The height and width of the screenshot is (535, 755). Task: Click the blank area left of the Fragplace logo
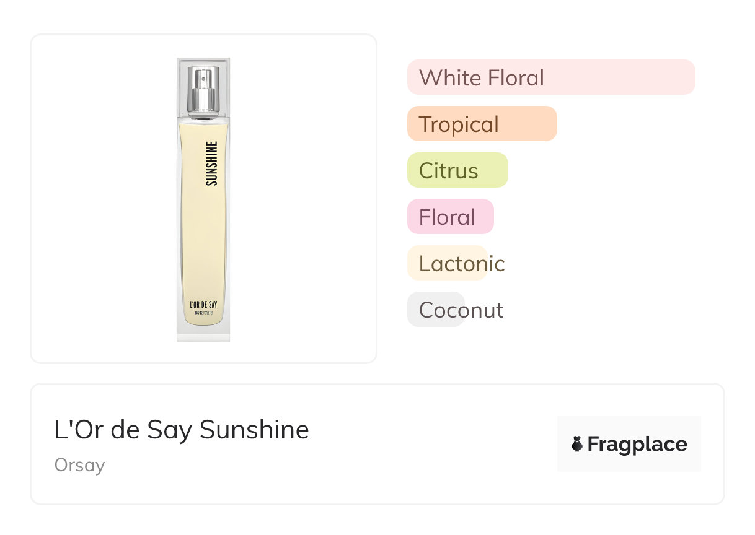(x=434, y=444)
